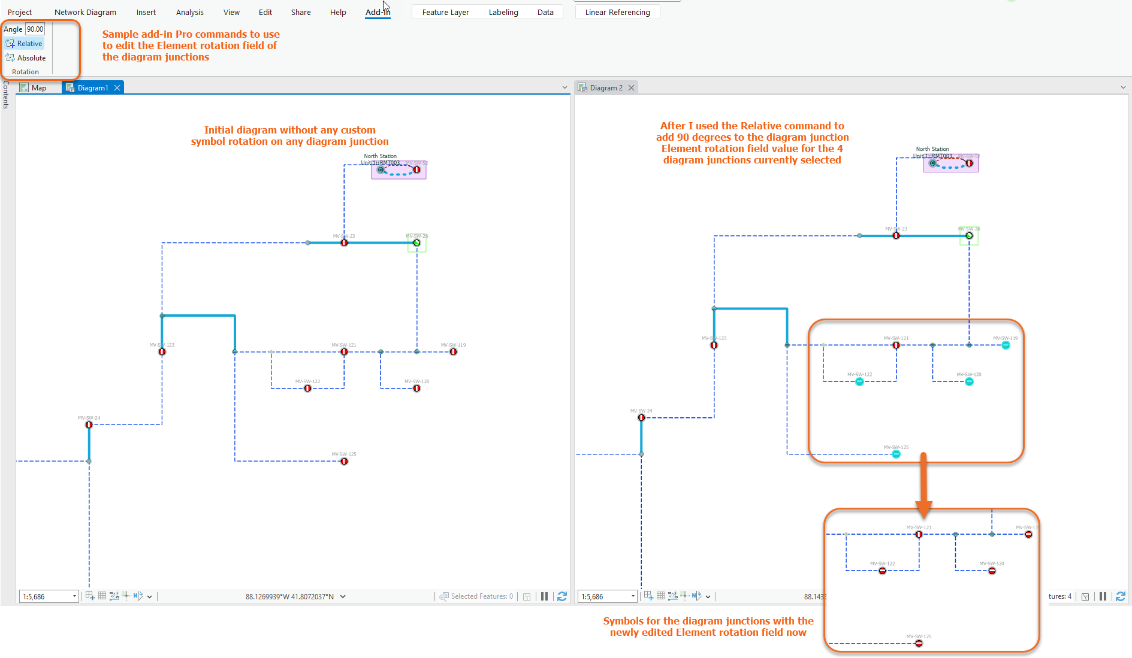Open the coordinates dropdown in Diagram1 status bar
Screen dimensions: 1132x658
click(x=343, y=596)
